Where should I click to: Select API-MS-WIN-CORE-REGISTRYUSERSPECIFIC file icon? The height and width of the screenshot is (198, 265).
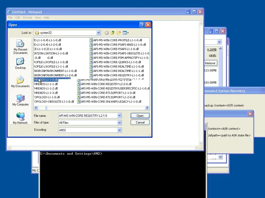79,88
